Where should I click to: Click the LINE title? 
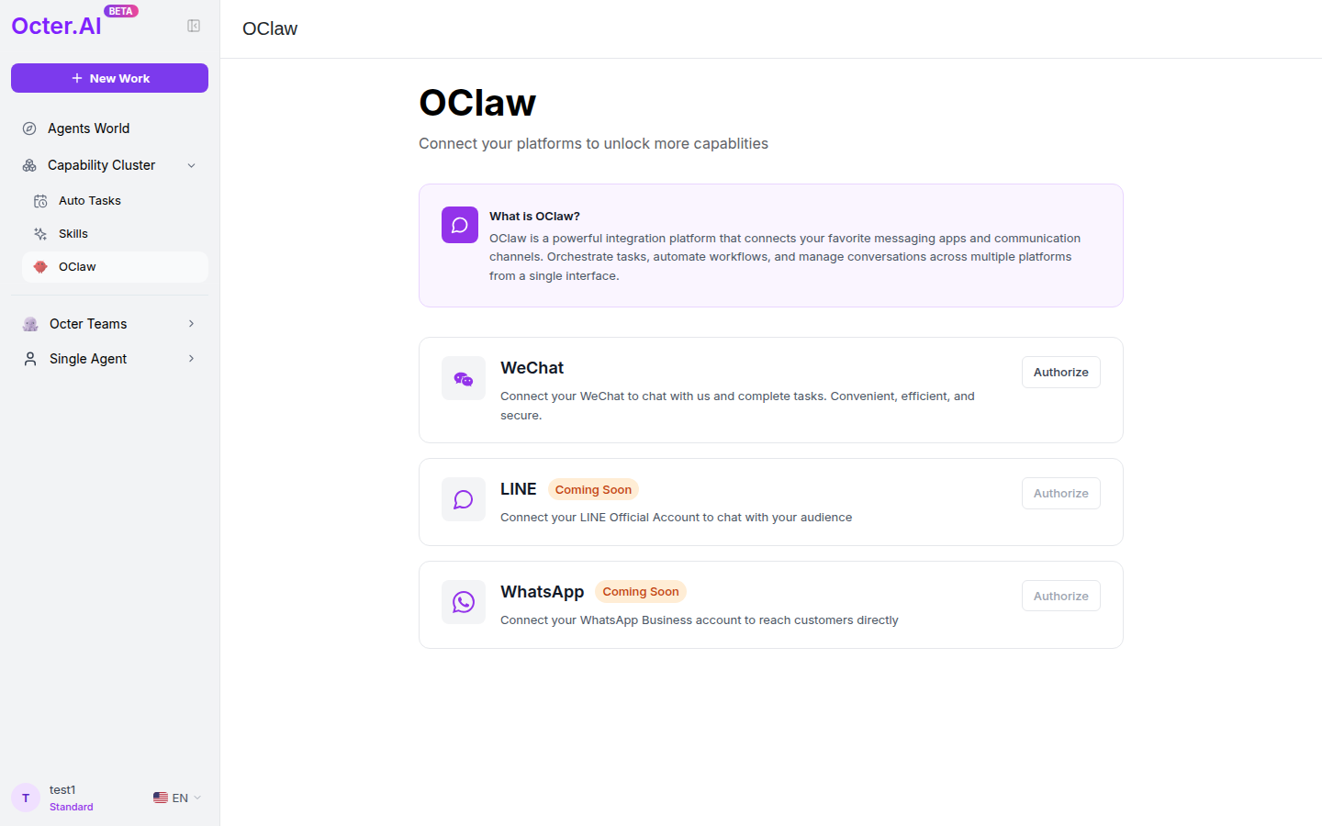[x=519, y=489]
